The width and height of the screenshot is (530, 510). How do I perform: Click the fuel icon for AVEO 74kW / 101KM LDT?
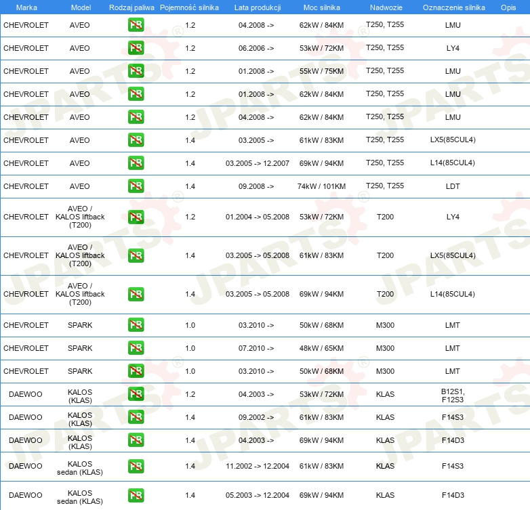point(136,186)
